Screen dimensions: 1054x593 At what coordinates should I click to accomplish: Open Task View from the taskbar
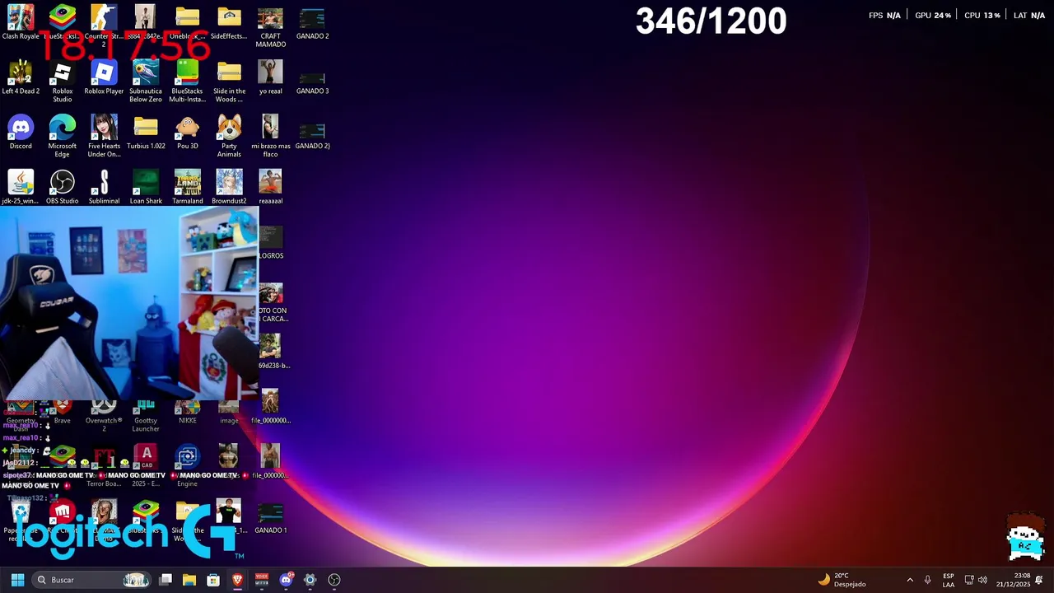click(166, 580)
